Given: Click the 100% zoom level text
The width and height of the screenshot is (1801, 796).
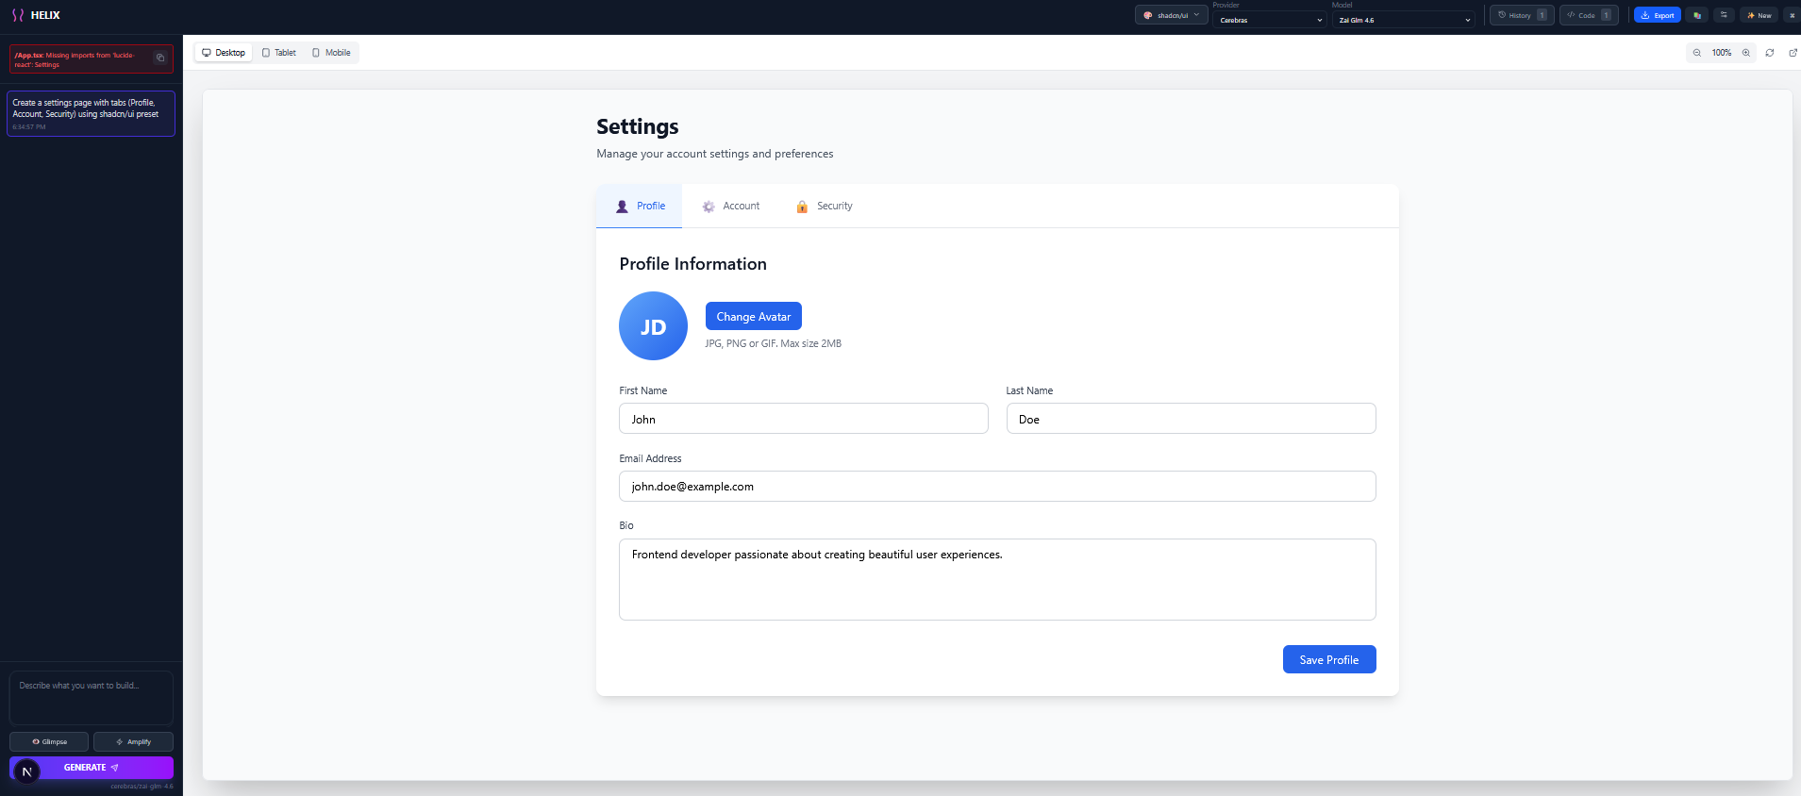Looking at the screenshot, I should point(1722,53).
